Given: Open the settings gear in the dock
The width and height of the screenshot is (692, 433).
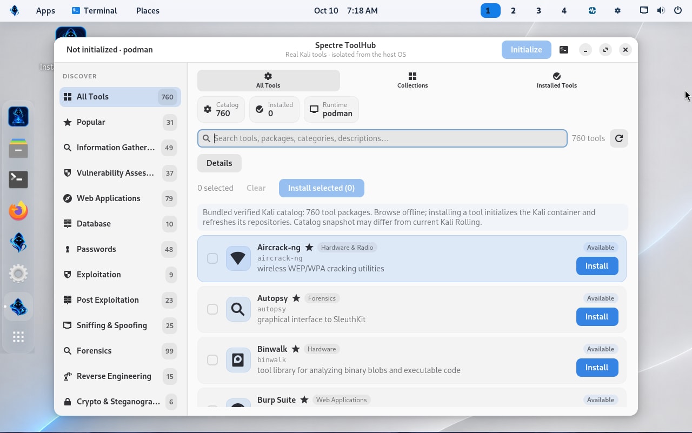Looking at the screenshot, I should 18,274.
